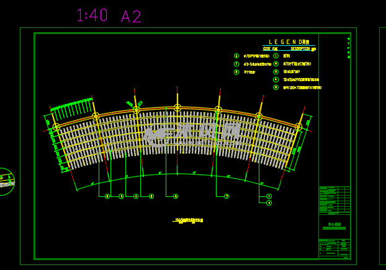The image size is (386, 270).
Task: Click legend description text beside code 4
Action: (x=301, y=80)
